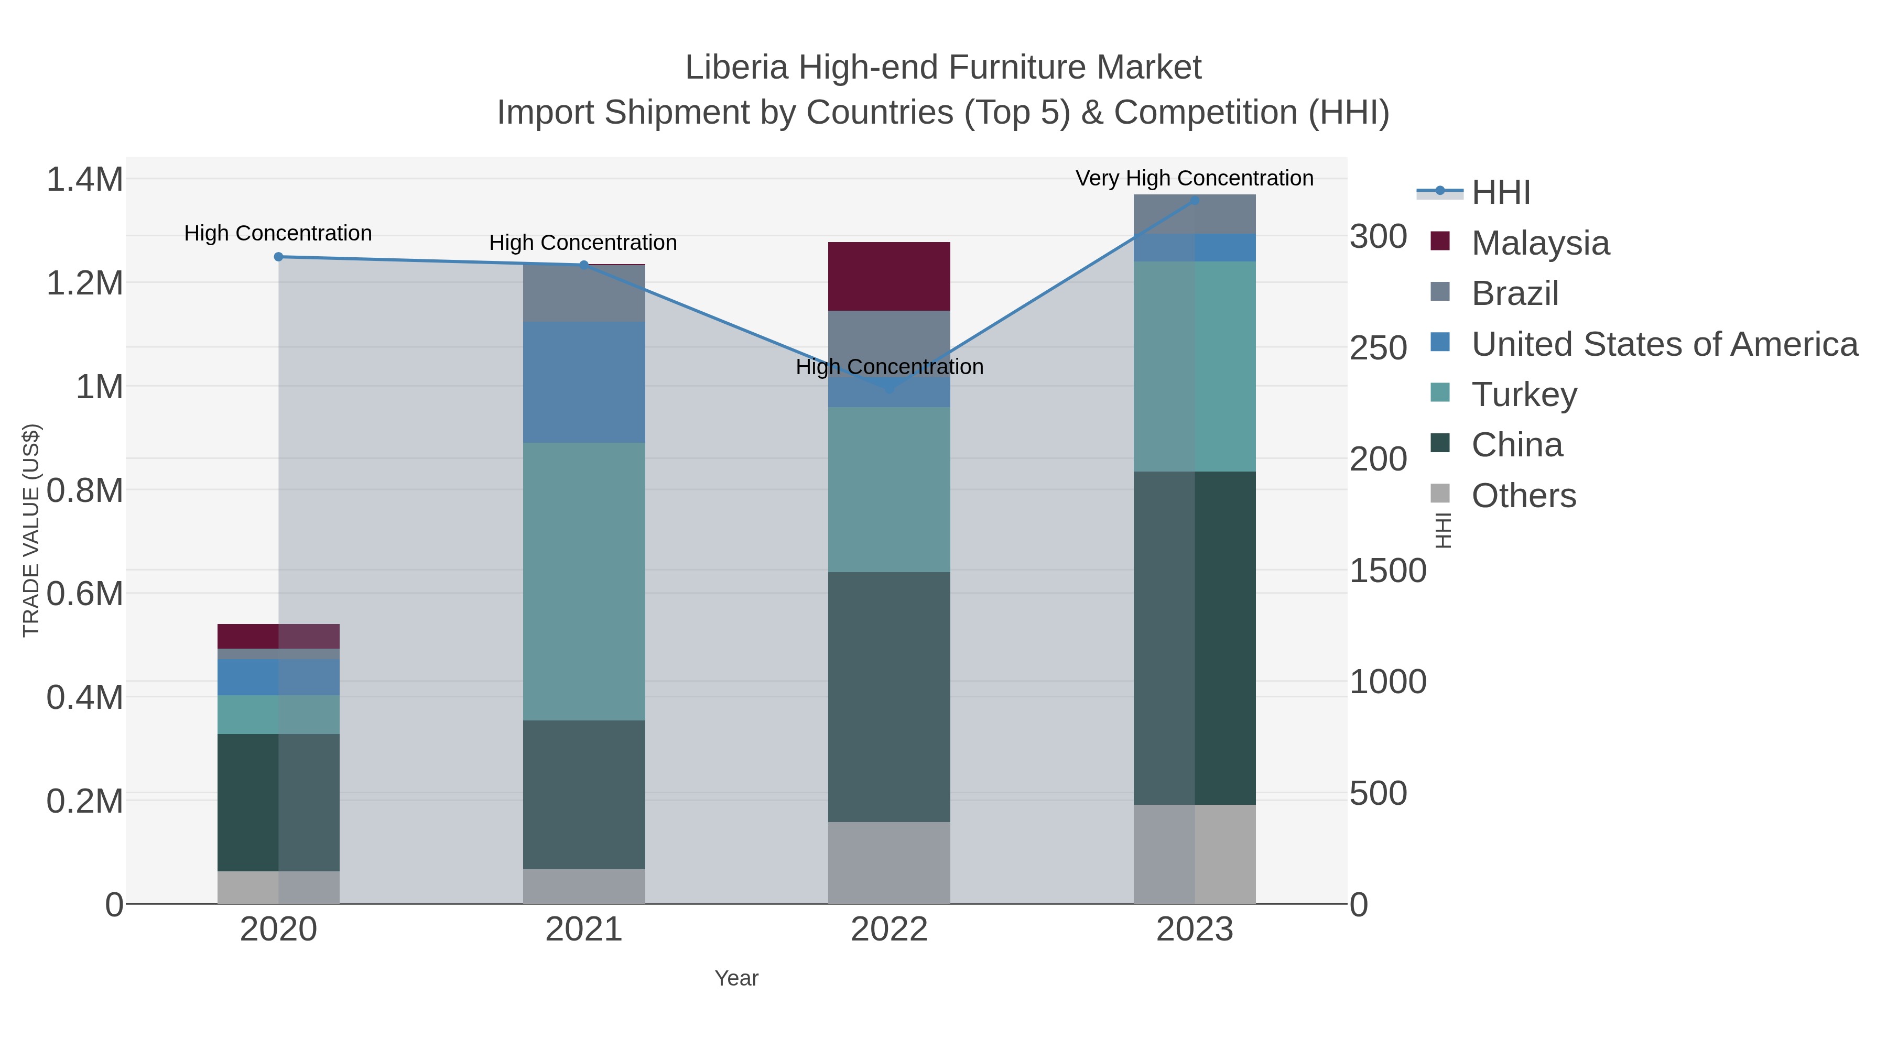Click the Turkey segment of the 2021 bar
The width and height of the screenshot is (1887, 1061).
coord(584,582)
